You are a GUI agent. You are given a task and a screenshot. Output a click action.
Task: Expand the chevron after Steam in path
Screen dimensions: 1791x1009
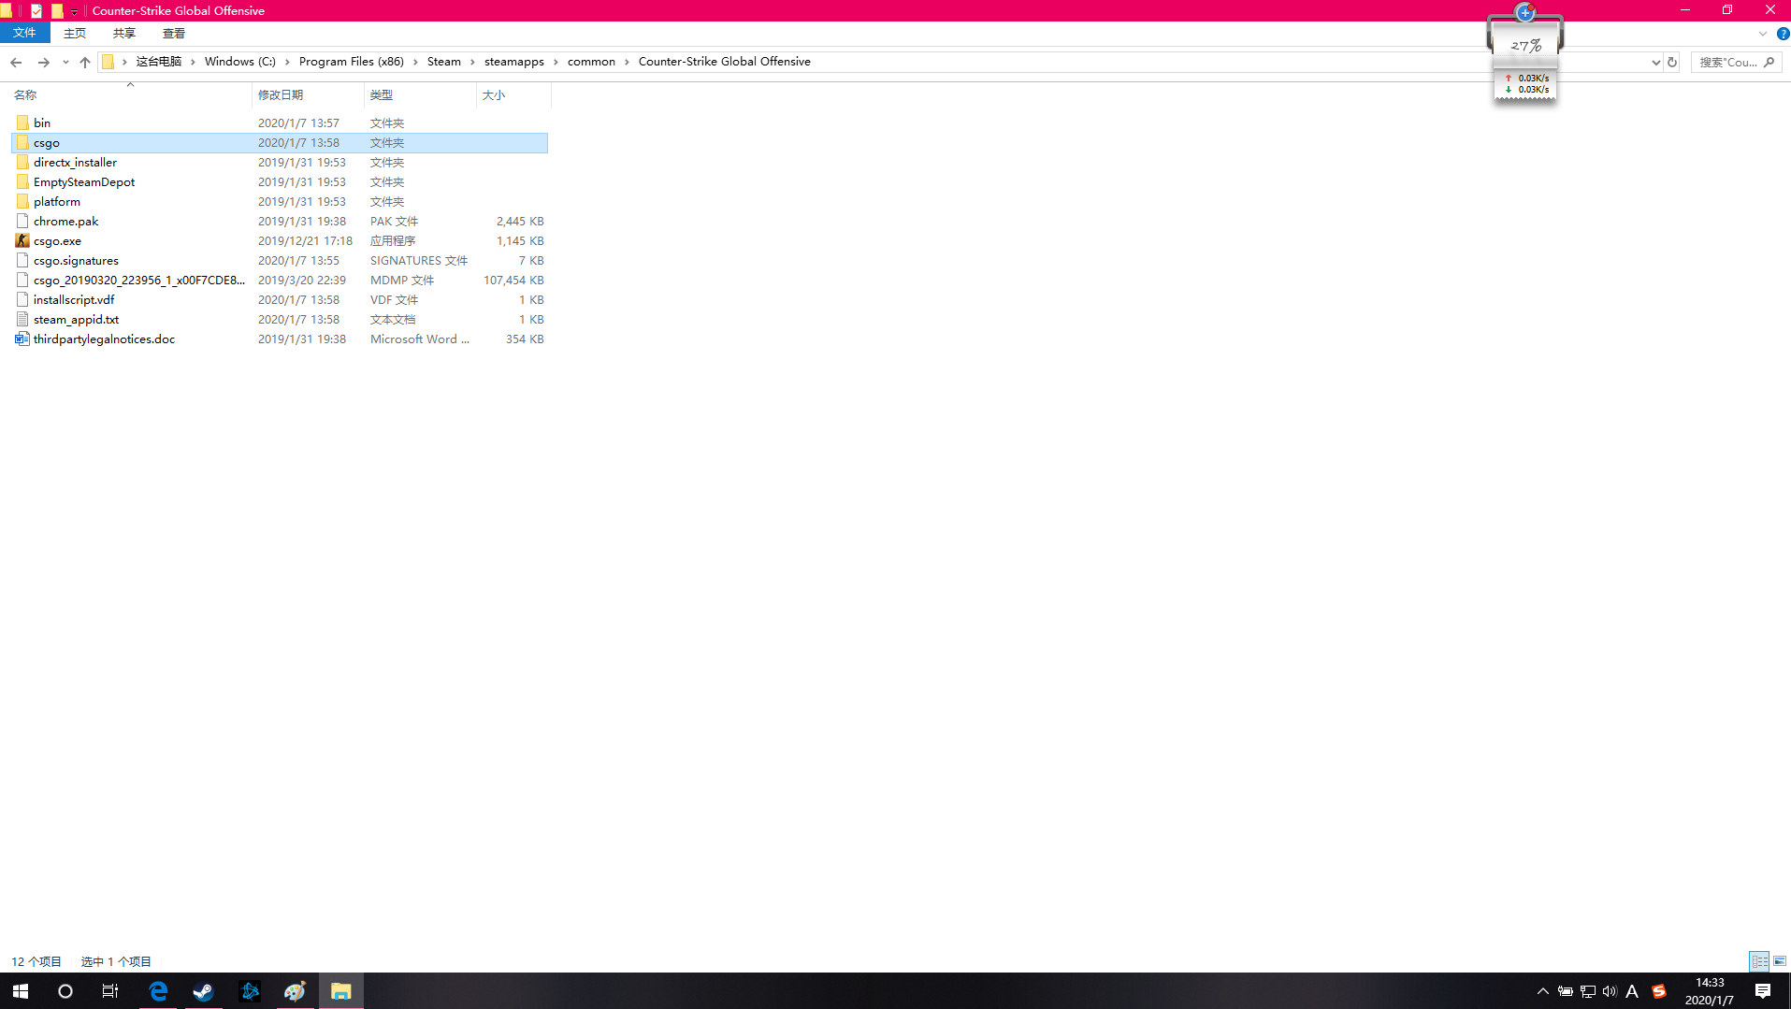pyautogui.click(x=473, y=62)
